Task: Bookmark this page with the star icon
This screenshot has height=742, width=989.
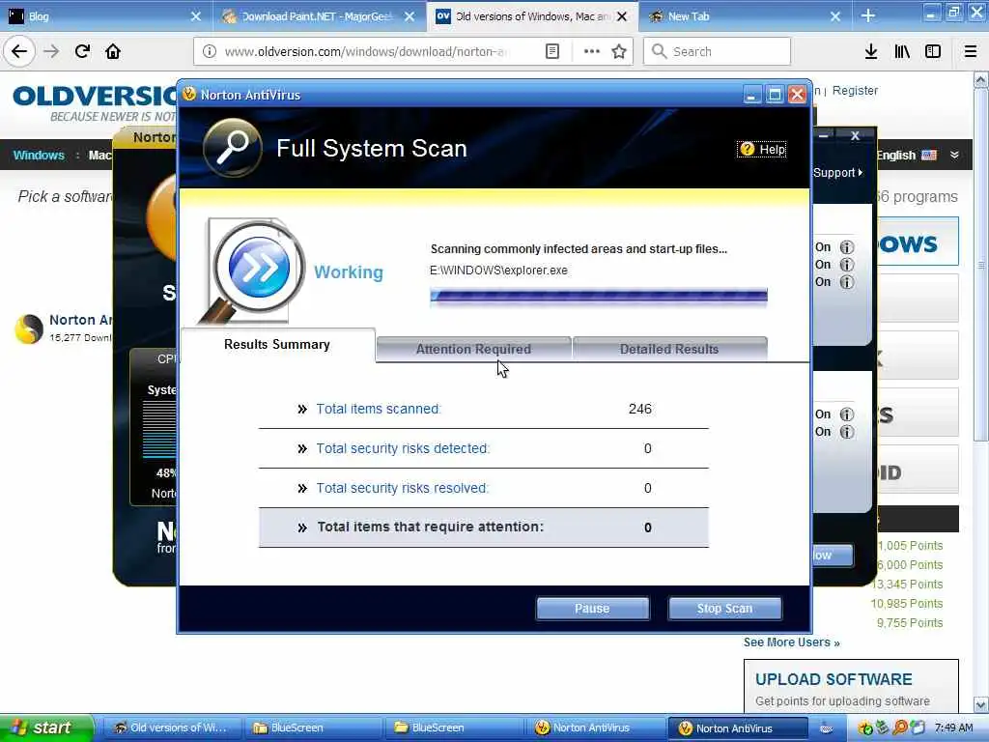Action: click(x=619, y=51)
